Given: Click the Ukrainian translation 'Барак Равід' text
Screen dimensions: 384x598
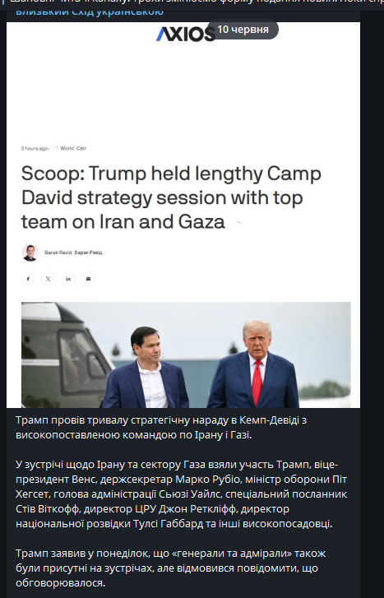Looking at the screenshot, I should [x=89, y=253].
